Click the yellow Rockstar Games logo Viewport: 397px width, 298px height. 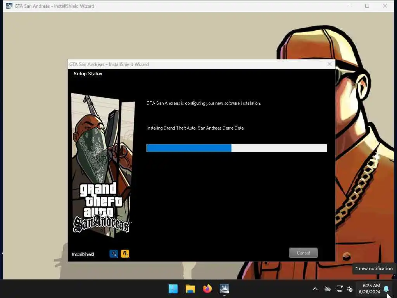[125, 253]
